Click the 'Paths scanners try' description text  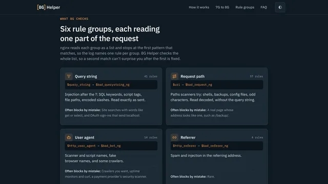(x=213, y=97)
